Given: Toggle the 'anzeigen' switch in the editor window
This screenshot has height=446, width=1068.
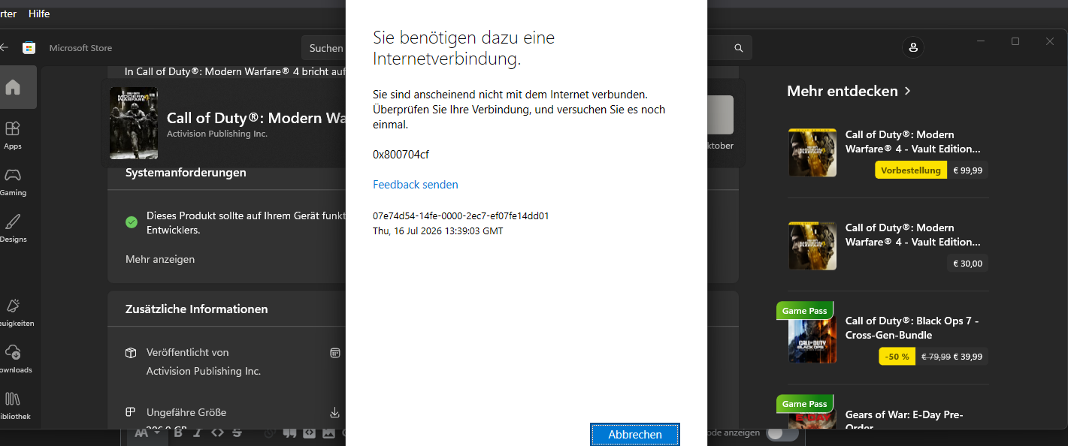Looking at the screenshot, I should [x=782, y=433].
